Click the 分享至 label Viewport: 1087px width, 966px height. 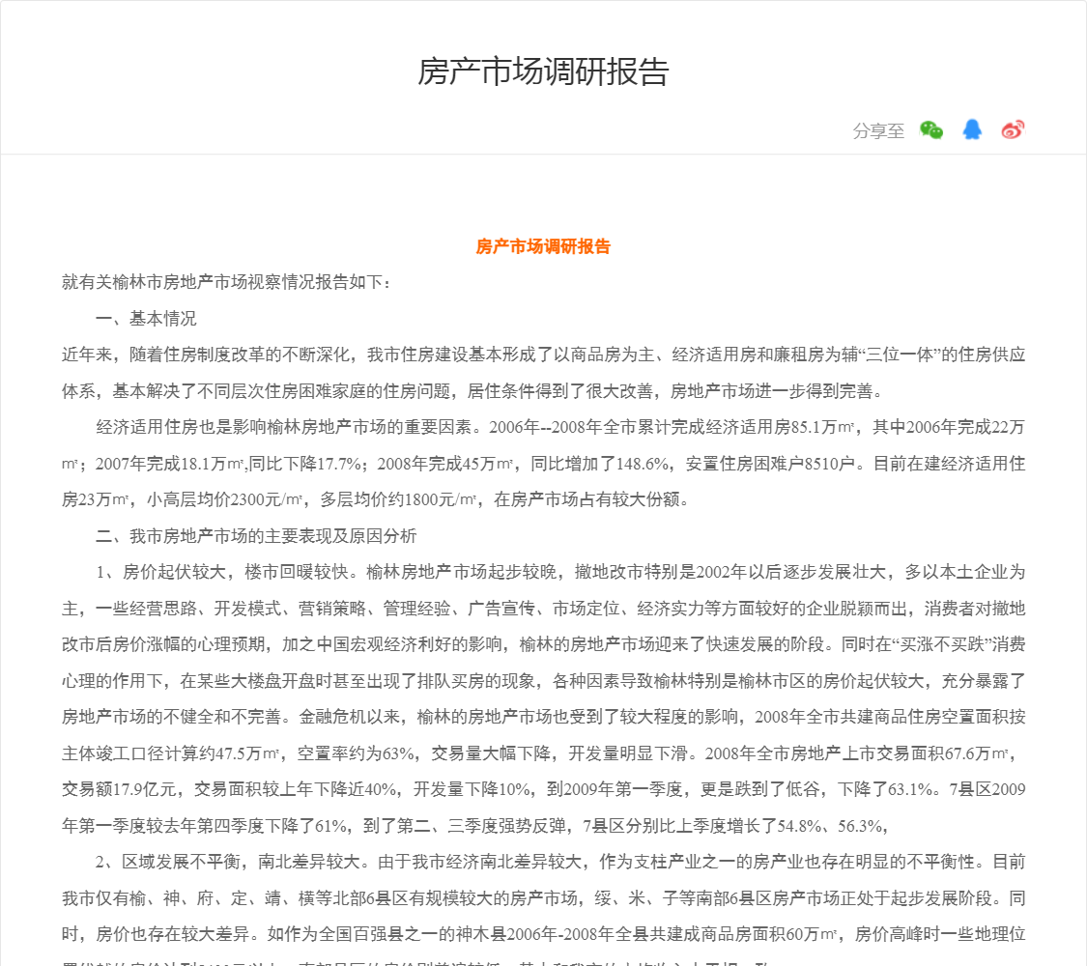[878, 131]
